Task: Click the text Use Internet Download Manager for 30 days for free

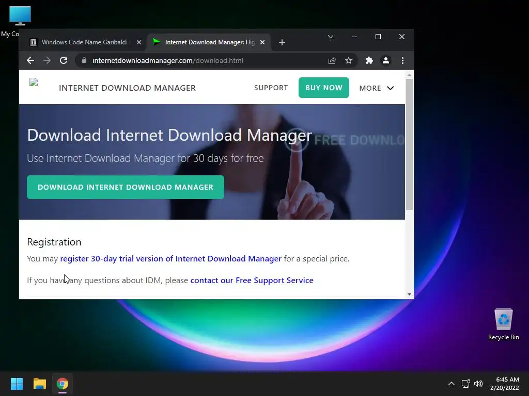Action: tap(145, 158)
